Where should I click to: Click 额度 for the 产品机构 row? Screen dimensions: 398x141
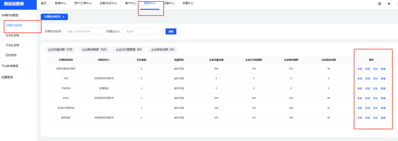coord(383,88)
